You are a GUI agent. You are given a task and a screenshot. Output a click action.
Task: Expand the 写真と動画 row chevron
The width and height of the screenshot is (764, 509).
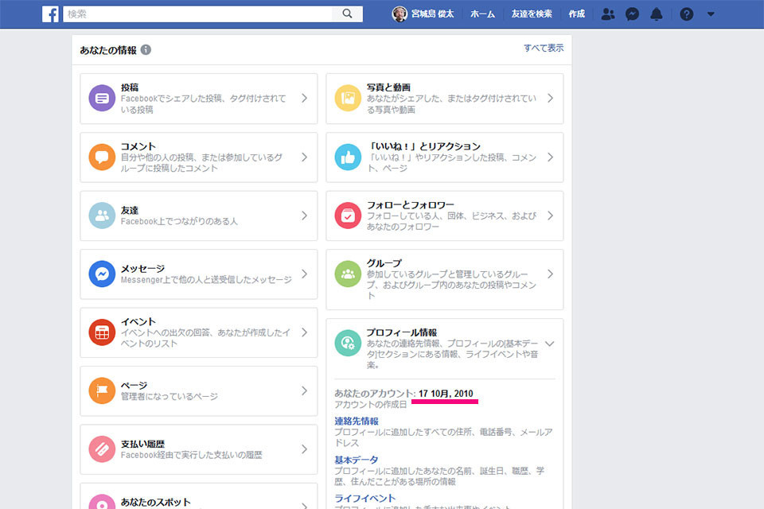click(x=550, y=98)
